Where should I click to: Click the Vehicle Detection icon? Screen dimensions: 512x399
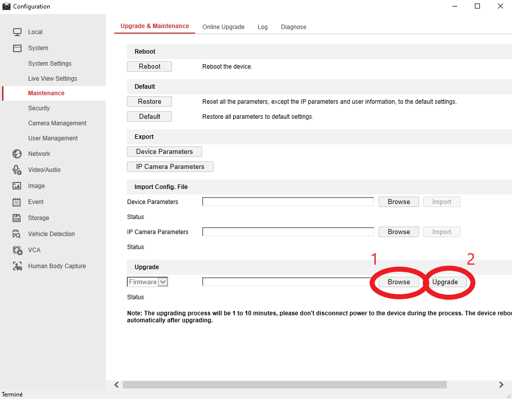17,234
